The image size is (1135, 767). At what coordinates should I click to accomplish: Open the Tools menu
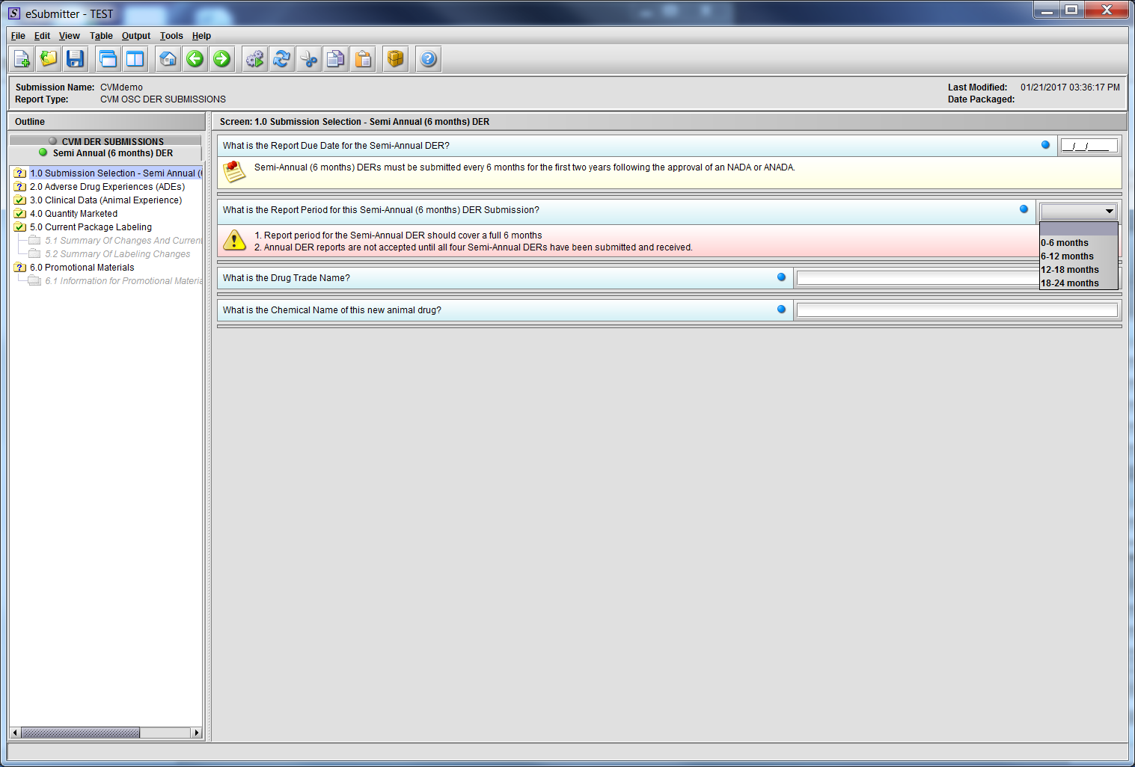[x=171, y=36]
